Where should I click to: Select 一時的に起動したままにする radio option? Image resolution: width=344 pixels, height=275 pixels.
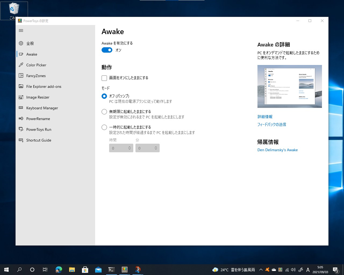(x=104, y=127)
